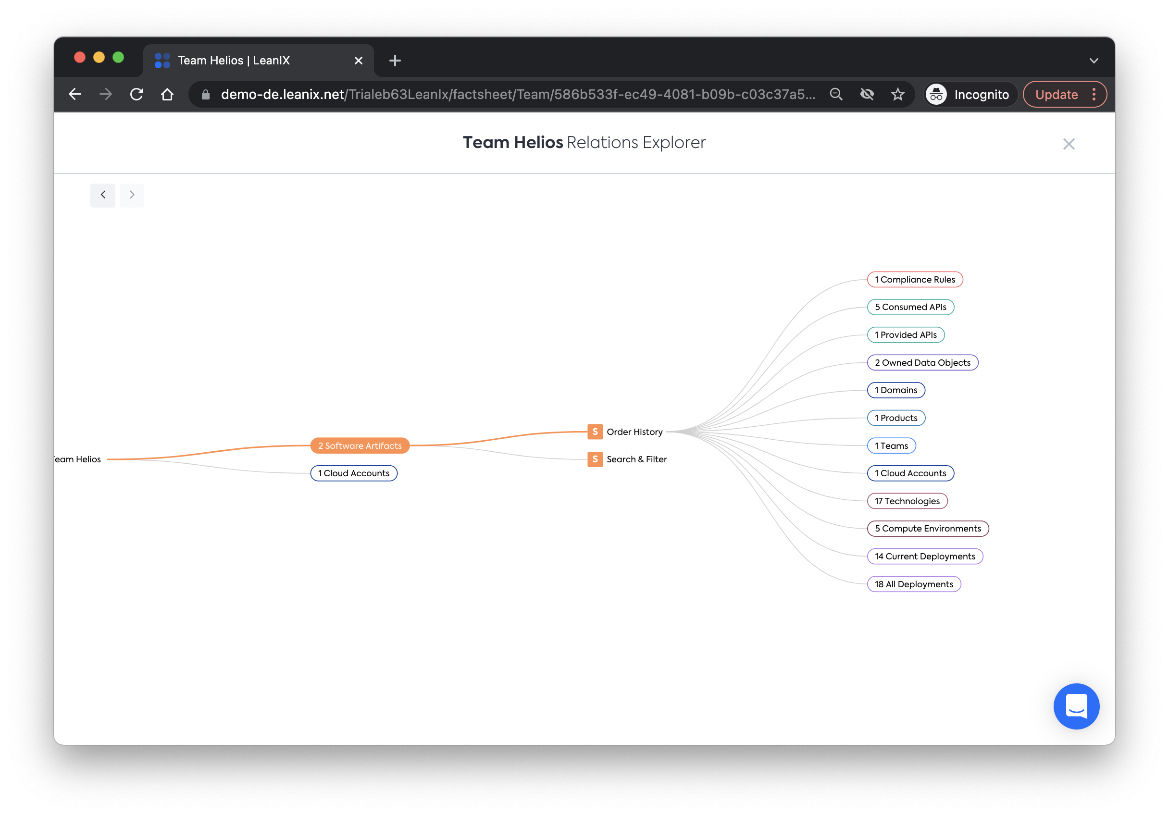Collapse the 2 Software Artifacts node
This screenshot has width=1169, height=816.
pos(360,445)
